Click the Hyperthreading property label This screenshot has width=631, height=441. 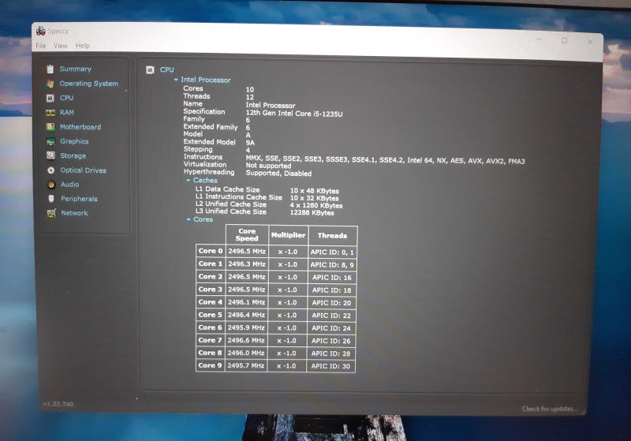click(209, 172)
